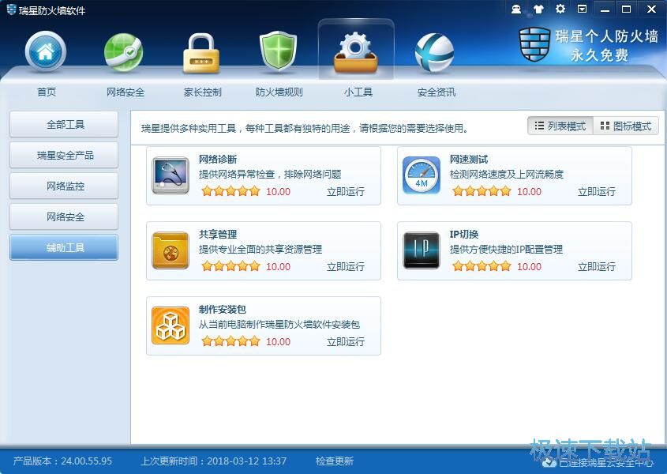Click the 共享管理 title text
The width and height of the screenshot is (667, 474).
click(218, 234)
